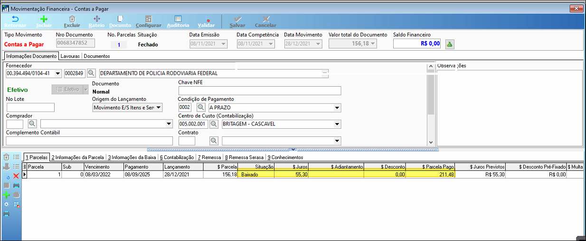
Task: Open the 3 Informações da Baixa tab
Action: click(x=131, y=157)
